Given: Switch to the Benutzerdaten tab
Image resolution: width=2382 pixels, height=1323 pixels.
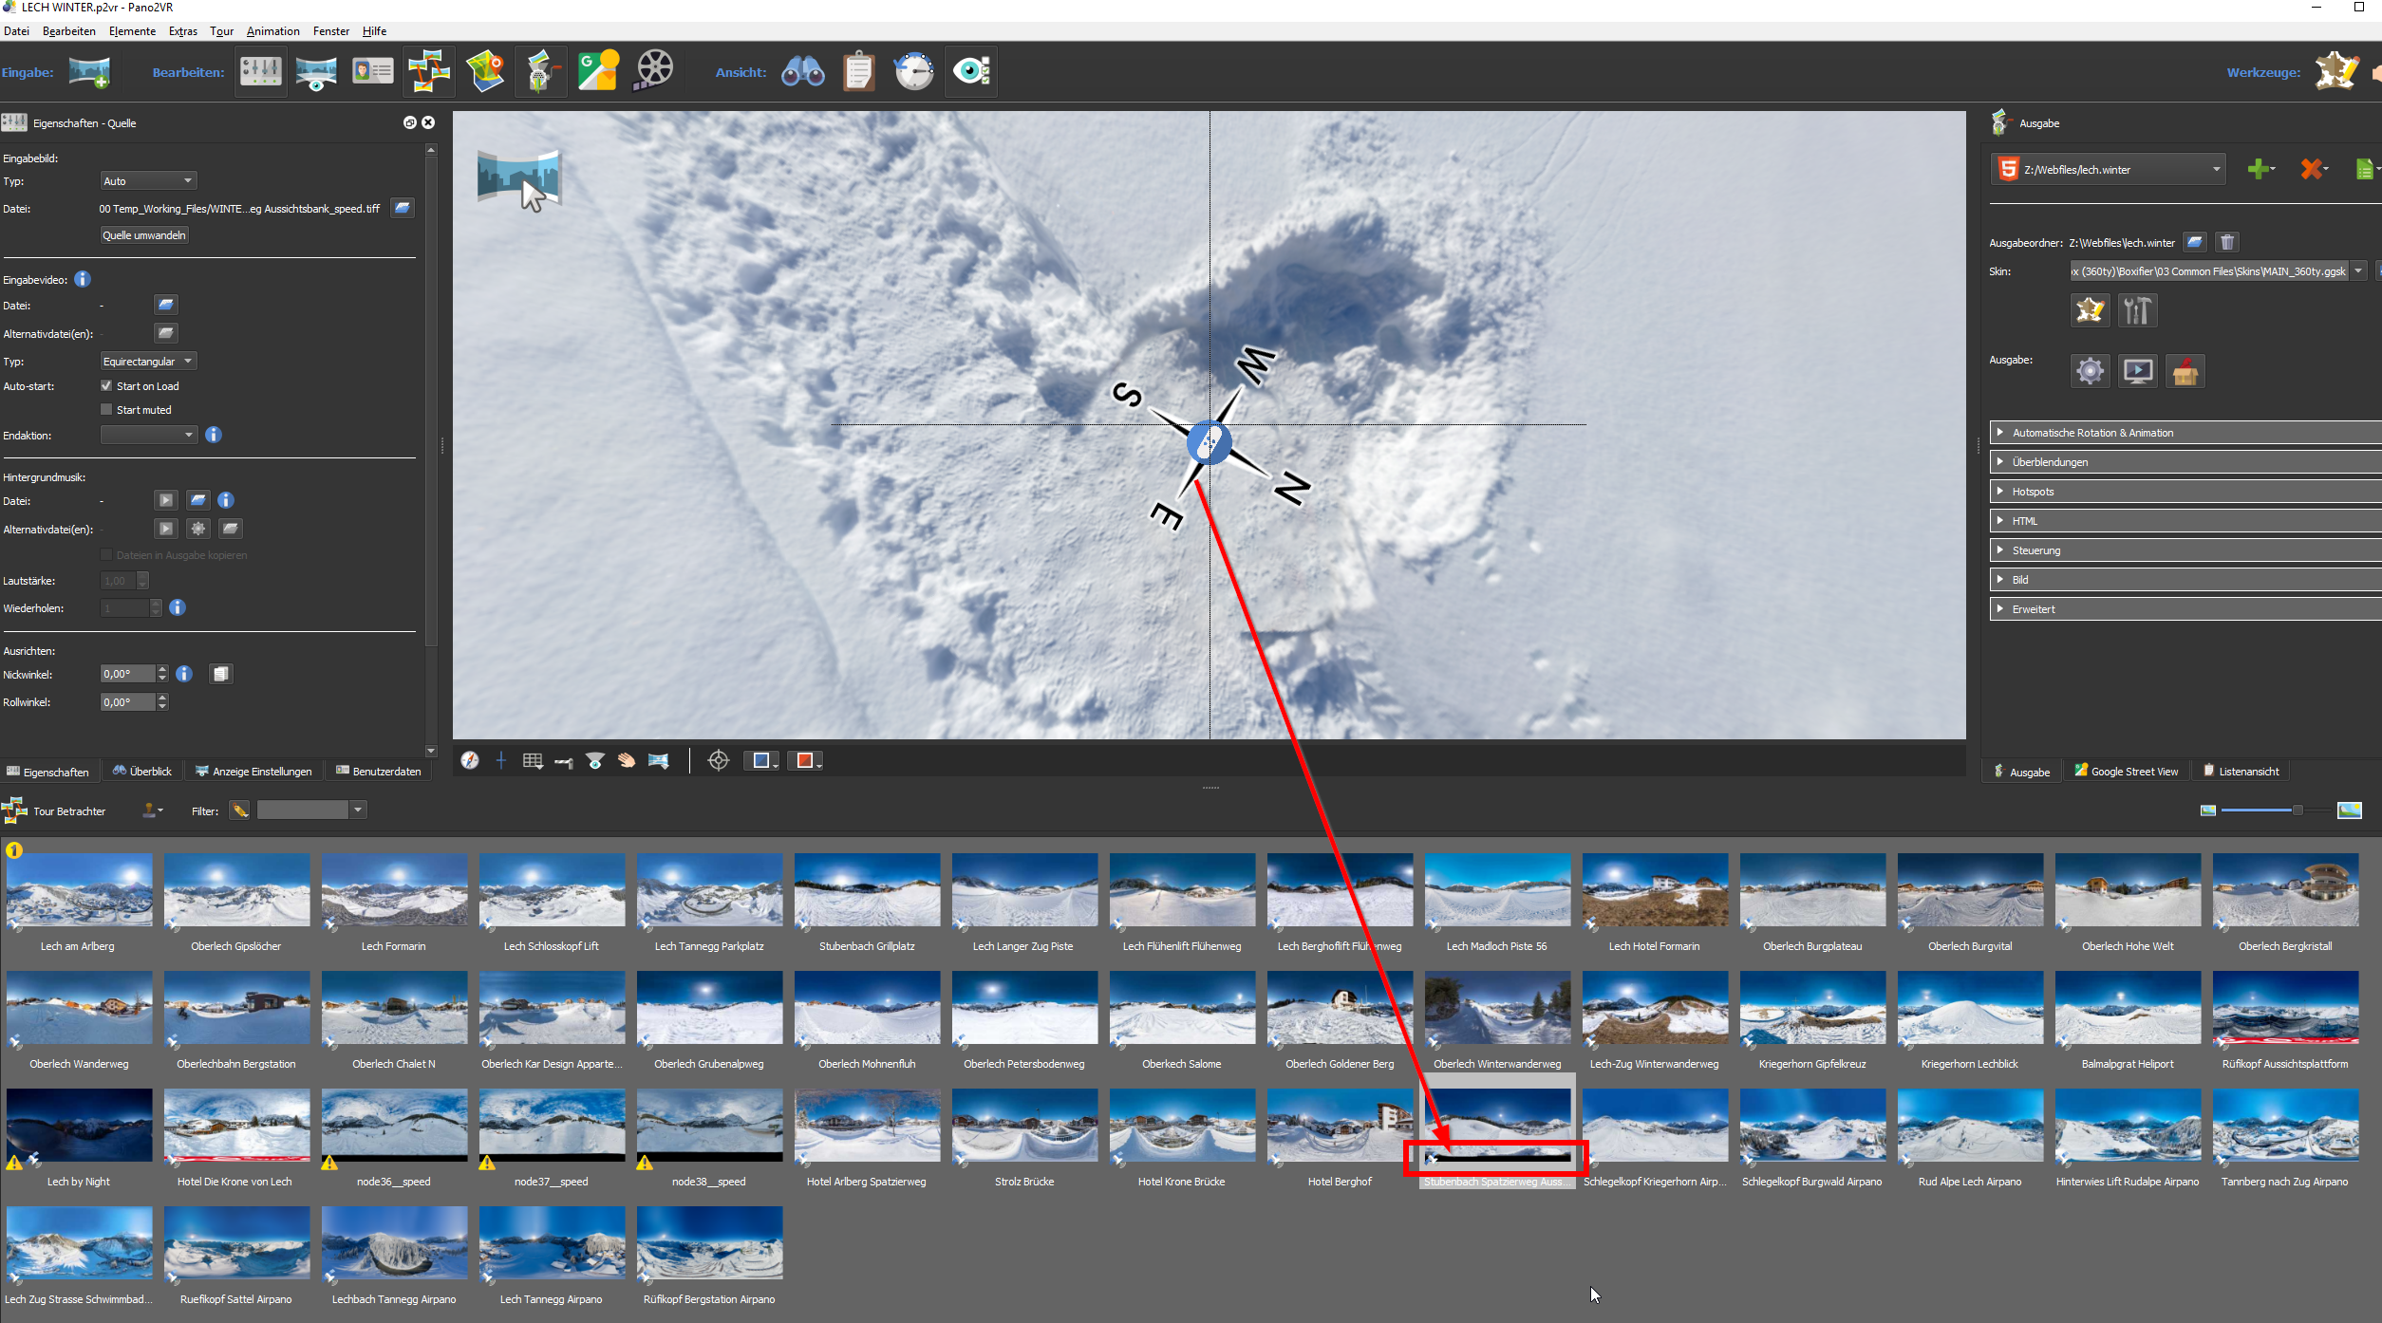Looking at the screenshot, I should click(379, 771).
